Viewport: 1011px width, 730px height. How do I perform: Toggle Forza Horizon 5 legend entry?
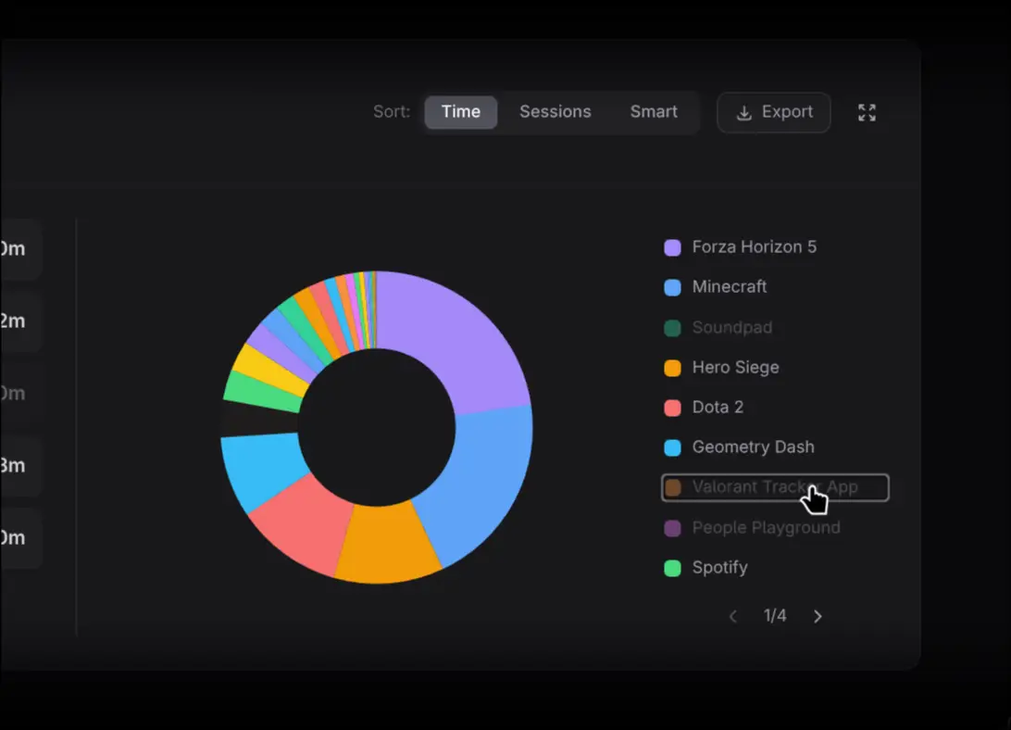741,247
